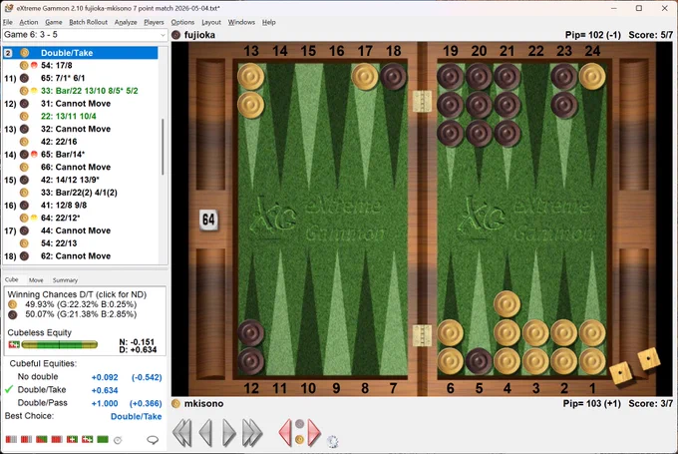Open the Batch Rollout menu
The image size is (678, 454).
pyautogui.click(x=88, y=22)
